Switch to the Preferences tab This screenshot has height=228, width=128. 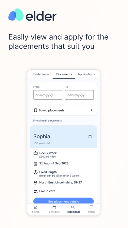[x=41, y=74]
